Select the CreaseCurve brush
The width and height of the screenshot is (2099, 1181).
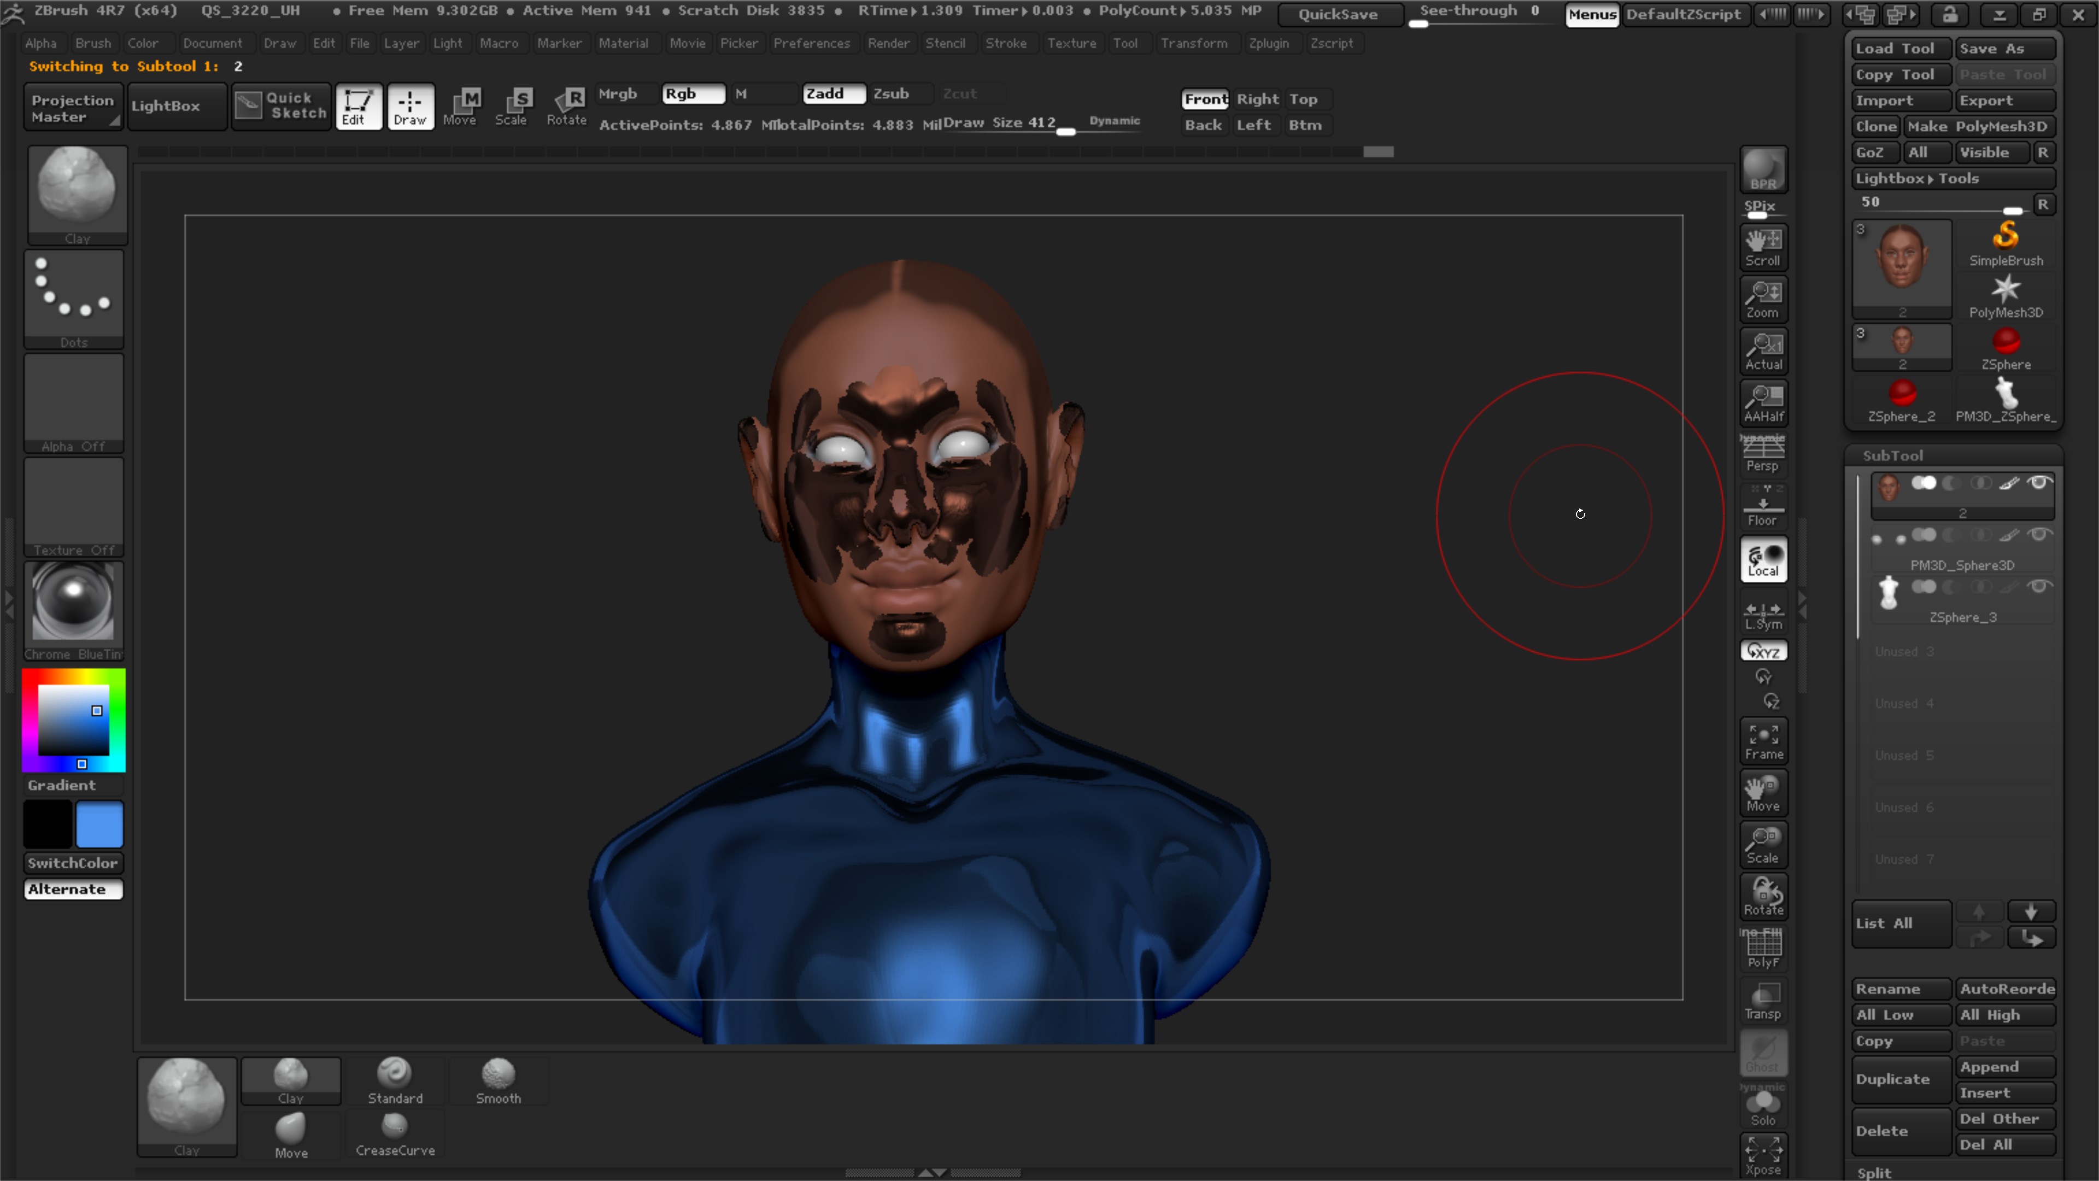395,1134
